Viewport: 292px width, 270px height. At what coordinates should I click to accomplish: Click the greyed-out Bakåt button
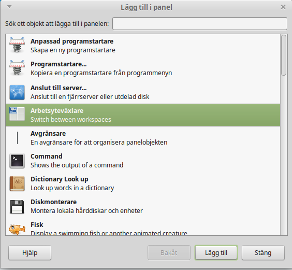[169, 253]
